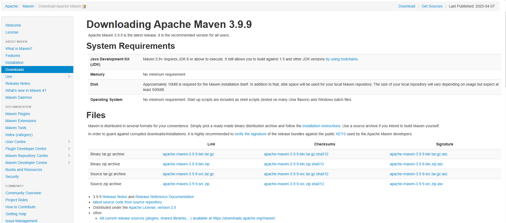Open the Apache breadcrumb link
The width and height of the screenshot is (506, 223).
[x=11, y=6]
